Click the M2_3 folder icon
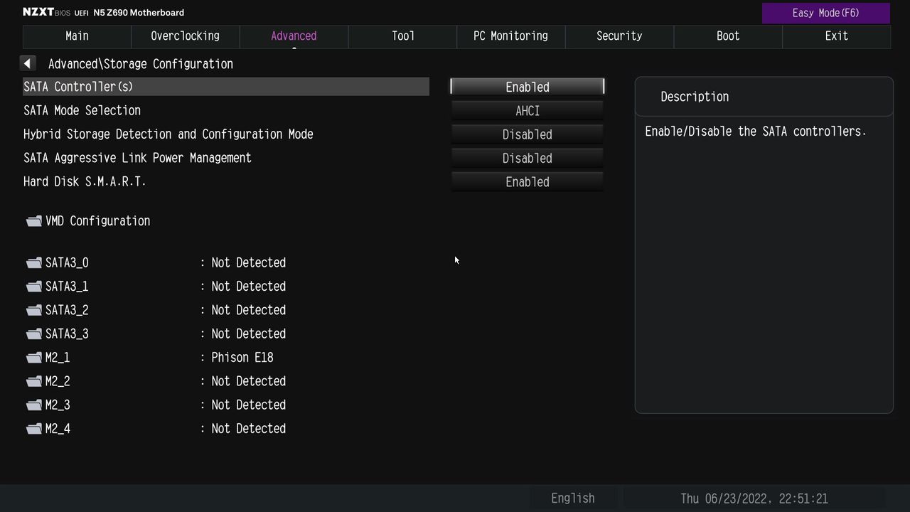This screenshot has width=910, height=512. coord(34,405)
